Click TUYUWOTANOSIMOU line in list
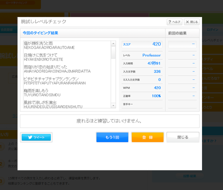This screenshot has width=223, height=190. click(x=42, y=95)
